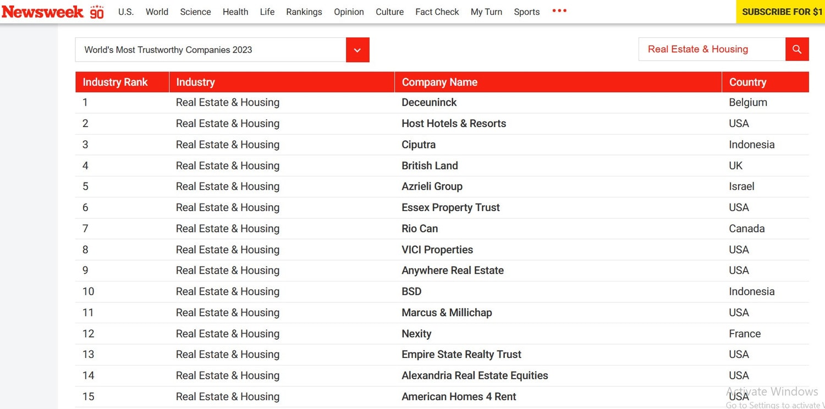The width and height of the screenshot is (825, 409).
Task: Go to the Science section
Action: point(195,12)
